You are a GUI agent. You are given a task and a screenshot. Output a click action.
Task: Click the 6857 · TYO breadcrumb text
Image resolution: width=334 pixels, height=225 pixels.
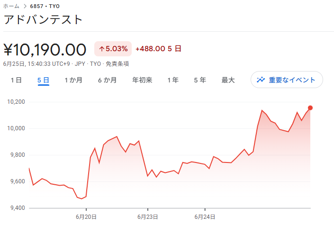tap(45, 6)
